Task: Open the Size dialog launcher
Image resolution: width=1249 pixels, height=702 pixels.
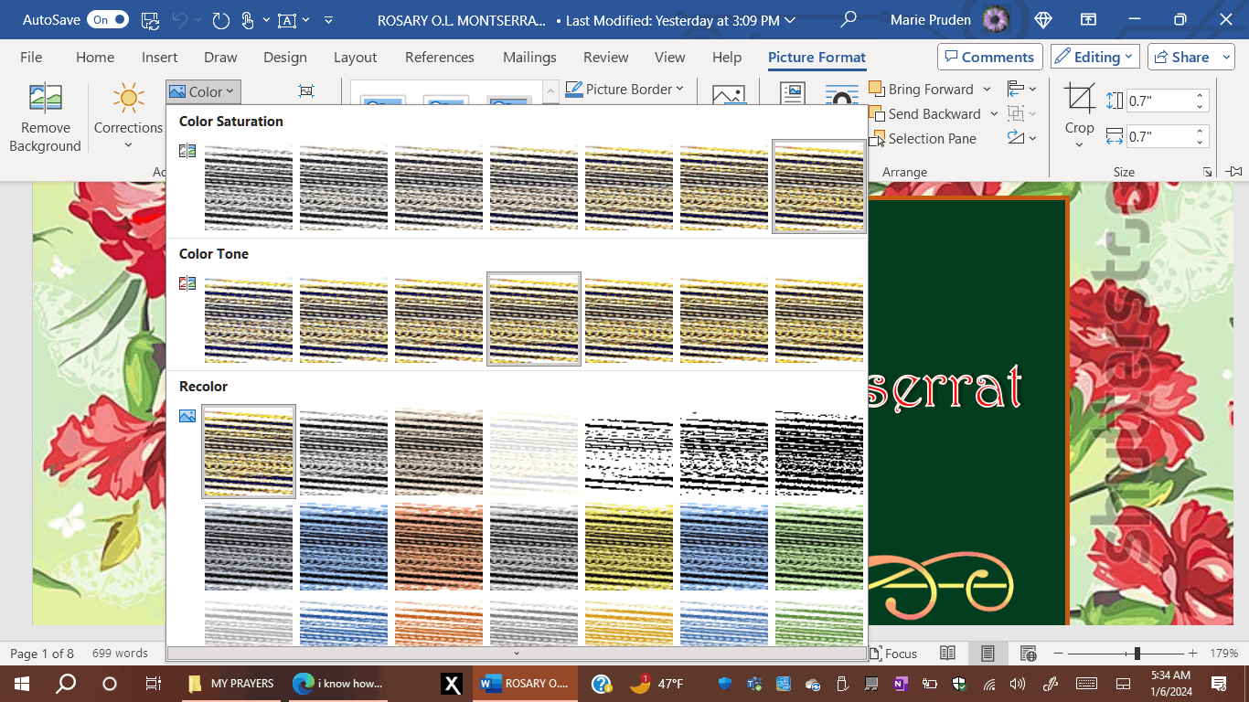Action: (x=1208, y=172)
